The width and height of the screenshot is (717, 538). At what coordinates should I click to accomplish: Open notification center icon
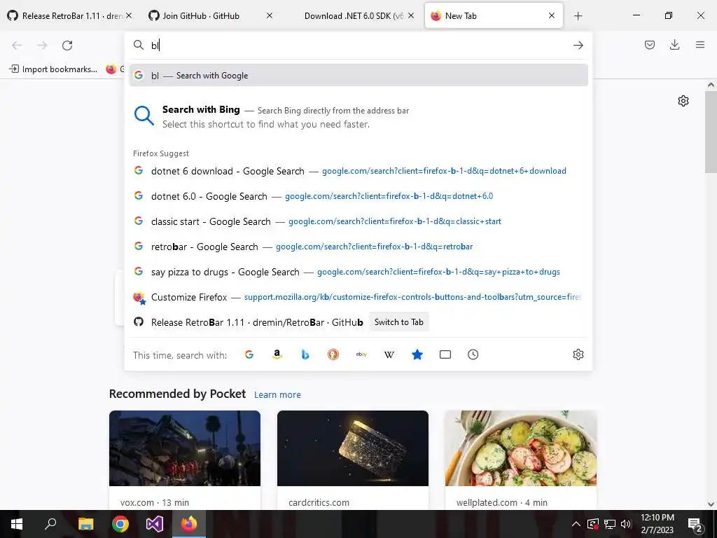695,524
